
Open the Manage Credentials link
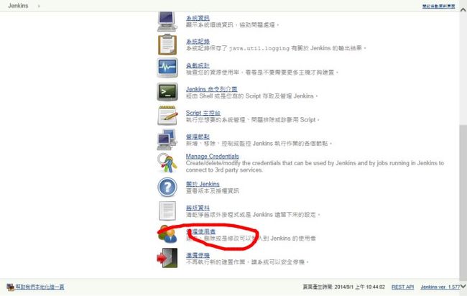point(213,157)
